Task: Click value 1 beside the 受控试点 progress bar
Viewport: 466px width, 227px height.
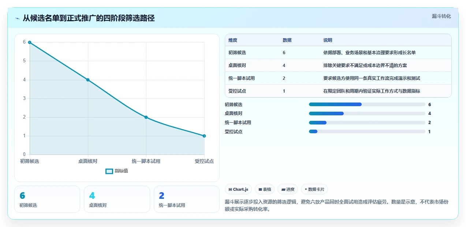Action: point(429,131)
